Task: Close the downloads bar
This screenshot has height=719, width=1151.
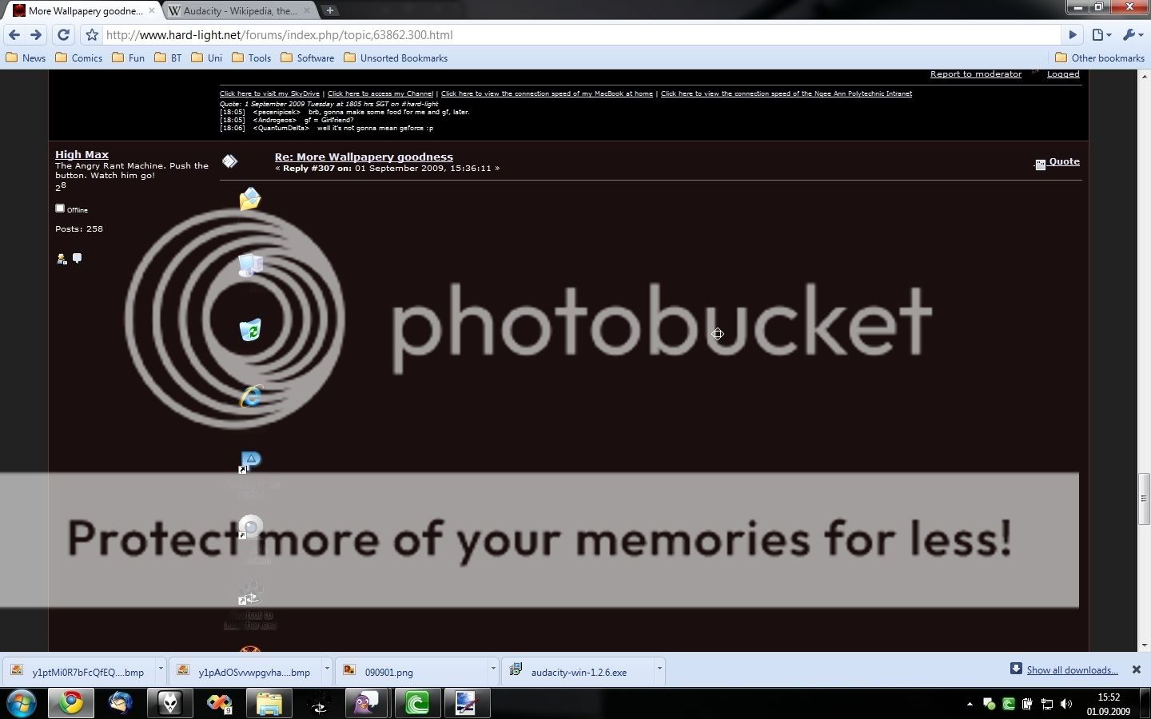Action: pyautogui.click(x=1136, y=669)
